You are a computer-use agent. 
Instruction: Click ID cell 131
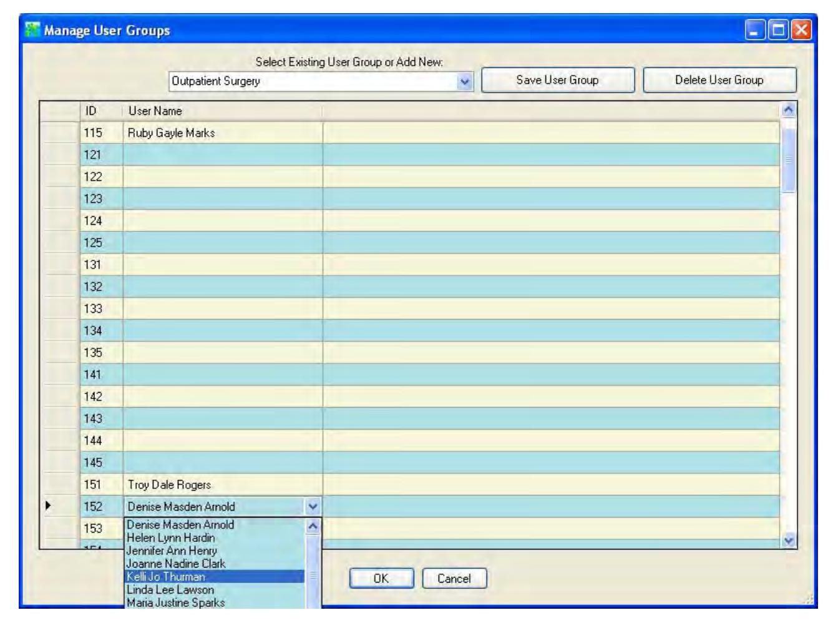click(x=102, y=265)
